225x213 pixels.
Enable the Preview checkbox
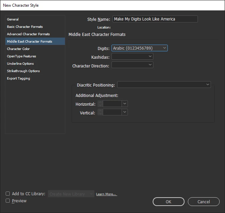(8, 201)
